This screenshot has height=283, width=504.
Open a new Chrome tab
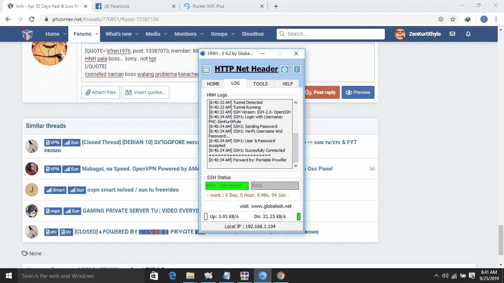coord(276,6)
